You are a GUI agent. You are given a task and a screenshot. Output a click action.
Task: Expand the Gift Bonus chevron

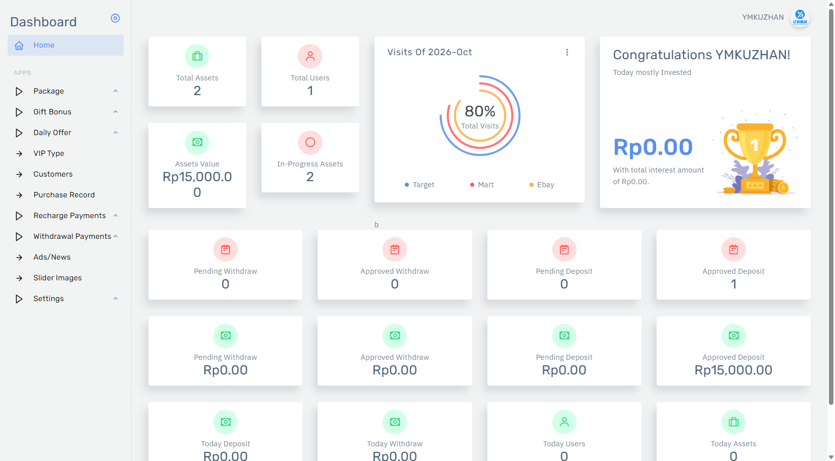tap(116, 112)
